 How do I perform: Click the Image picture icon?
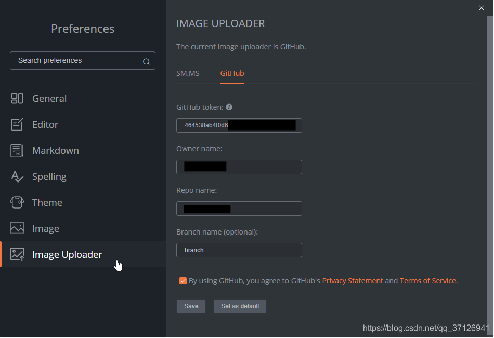17,228
